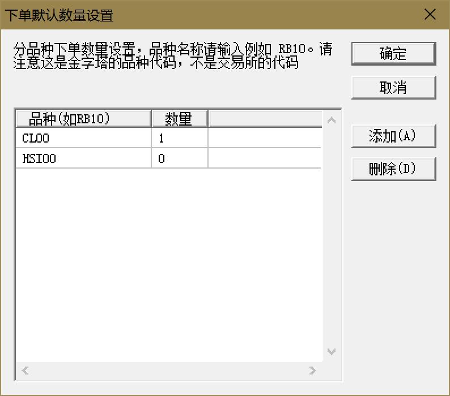Viewport: 450px width, 396px height.
Task: Click the quantity cell showing 0 for HSI00
Action: (x=179, y=159)
